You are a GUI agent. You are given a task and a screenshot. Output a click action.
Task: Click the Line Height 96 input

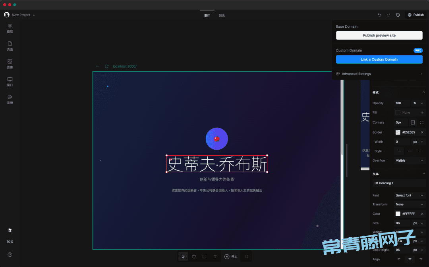402,250
